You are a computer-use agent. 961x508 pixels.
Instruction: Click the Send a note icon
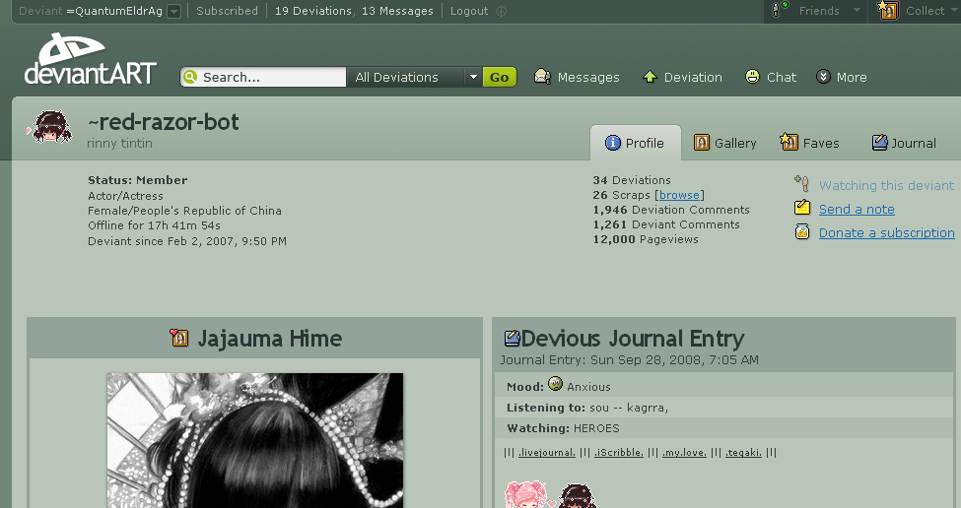point(801,208)
